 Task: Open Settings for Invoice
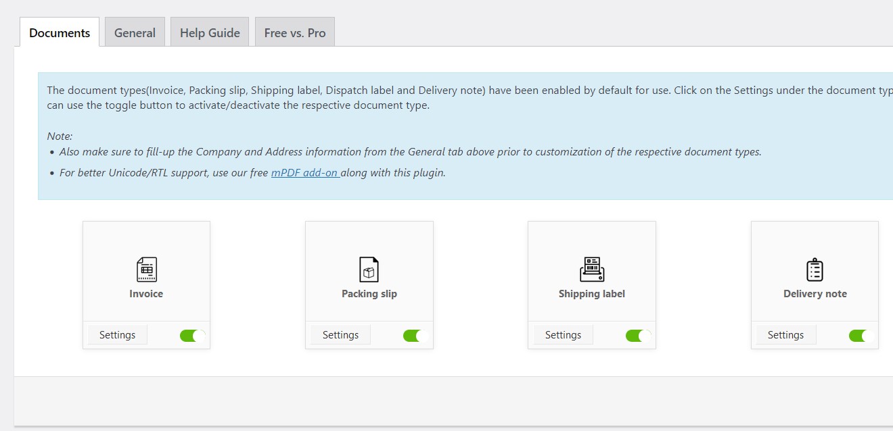tap(118, 335)
